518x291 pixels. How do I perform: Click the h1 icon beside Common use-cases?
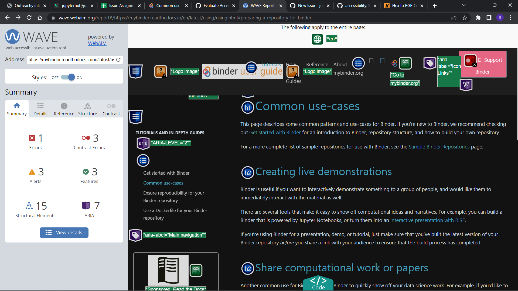click(248, 108)
